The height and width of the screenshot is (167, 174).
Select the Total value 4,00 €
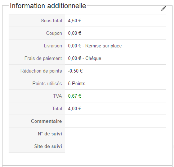[x=75, y=108]
